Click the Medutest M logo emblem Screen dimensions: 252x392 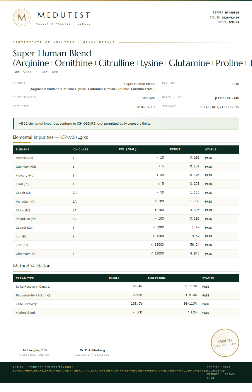(x=22, y=18)
